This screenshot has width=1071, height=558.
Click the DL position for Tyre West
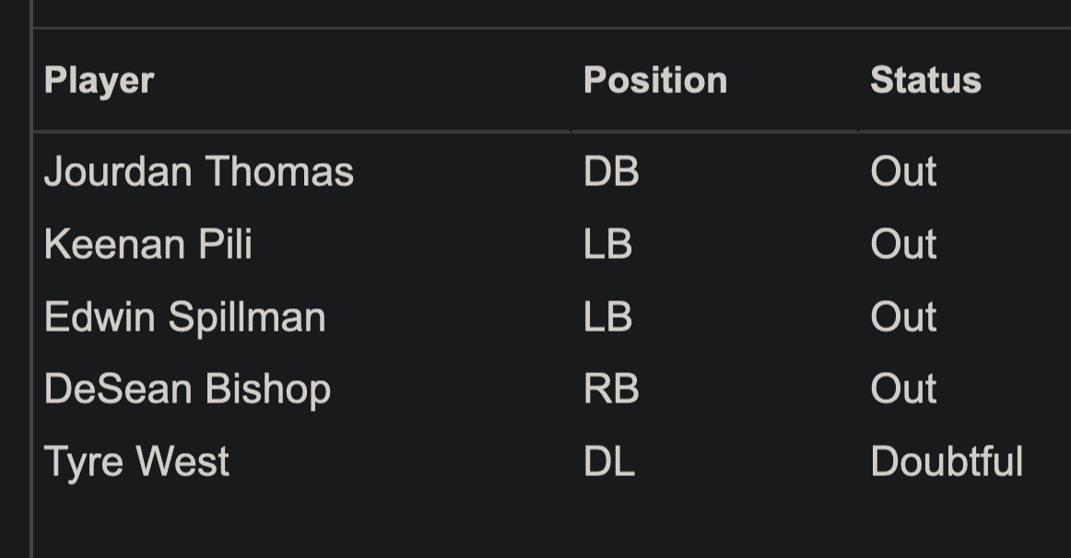pos(609,462)
